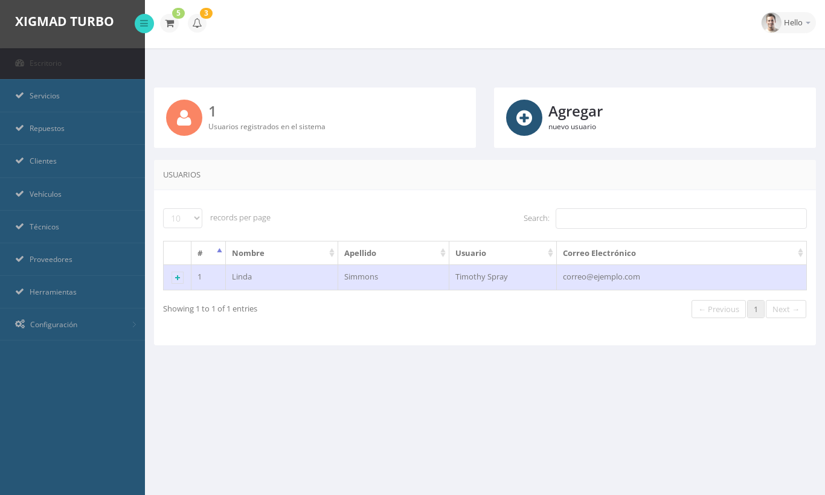Click the Escritorio dashboard icon
The image size is (825, 495).
click(x=20, y=63)
